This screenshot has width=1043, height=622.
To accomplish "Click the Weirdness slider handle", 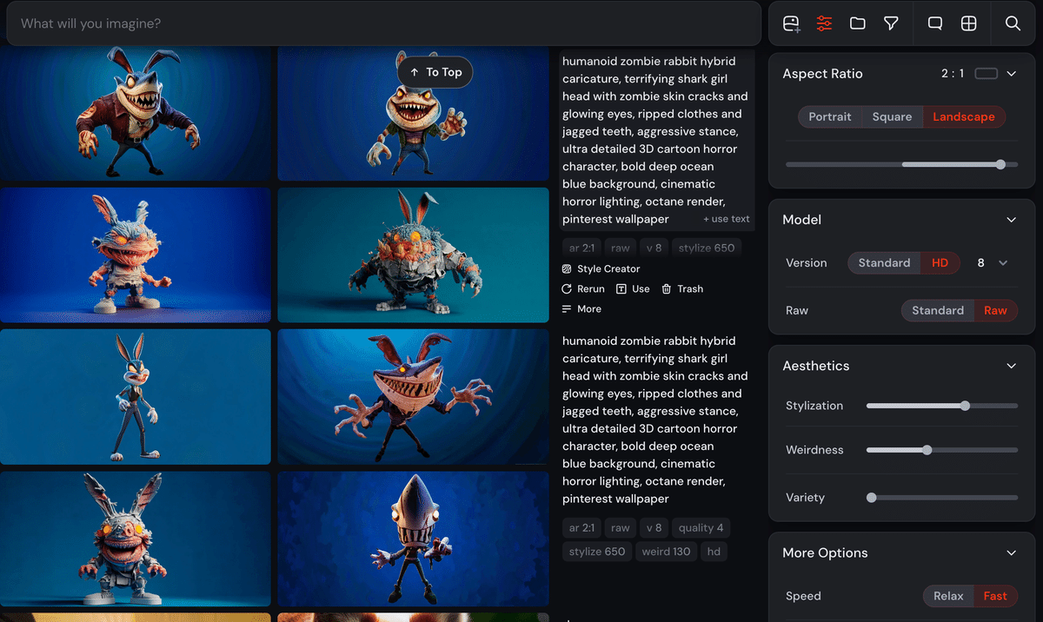I will tap(927, 450).
